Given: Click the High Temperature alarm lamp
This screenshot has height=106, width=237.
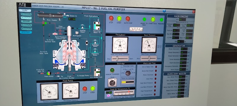Looking at the screenshot, I should [x=155, y=90].
